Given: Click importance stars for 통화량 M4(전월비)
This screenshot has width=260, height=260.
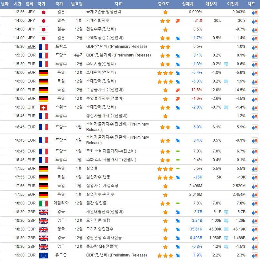Looking at the screenshot, I should click(x=165, y=247).
